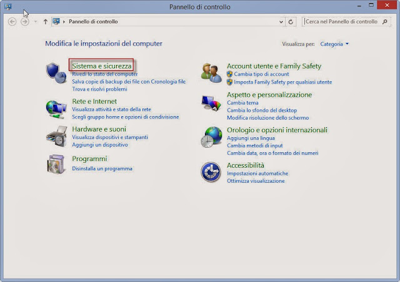400x282 pixels.
Task: Click the Account utente users icon
Action: click(x=211, y=73)
